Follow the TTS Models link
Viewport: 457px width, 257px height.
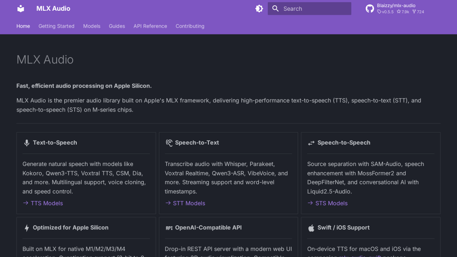coord(47,203)
